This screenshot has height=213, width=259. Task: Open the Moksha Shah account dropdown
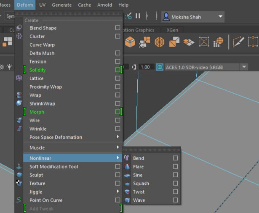coord(193,17)
